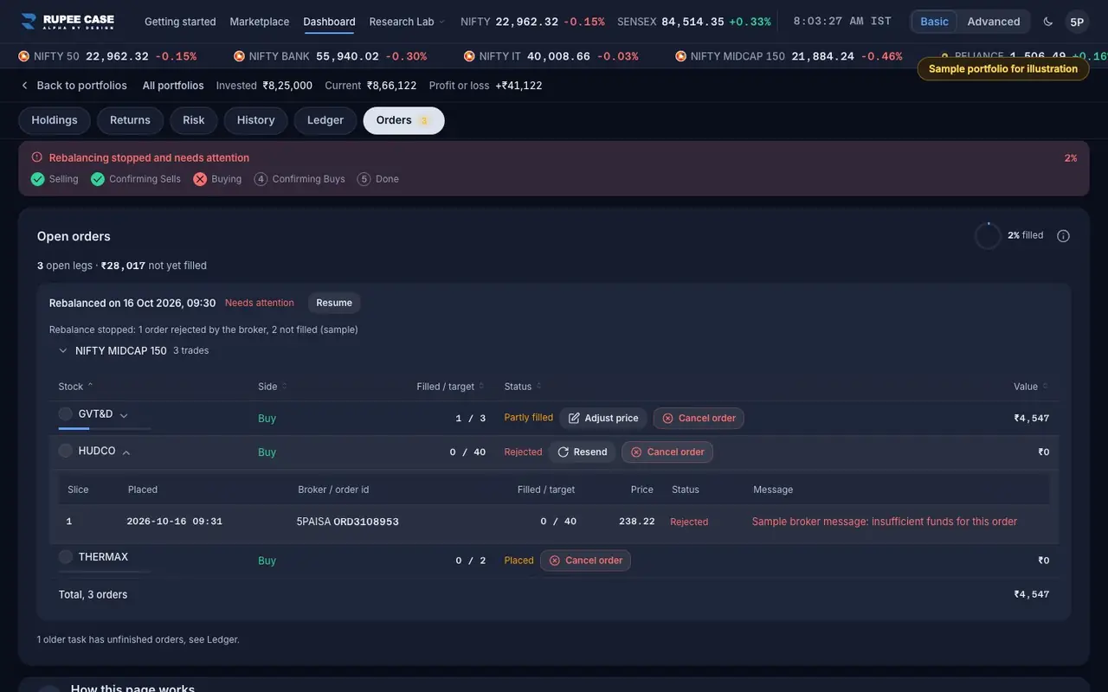Screen dimensions: 1108x692
Task: Resend the rejected HUDCO order
Action: point(582,452)
